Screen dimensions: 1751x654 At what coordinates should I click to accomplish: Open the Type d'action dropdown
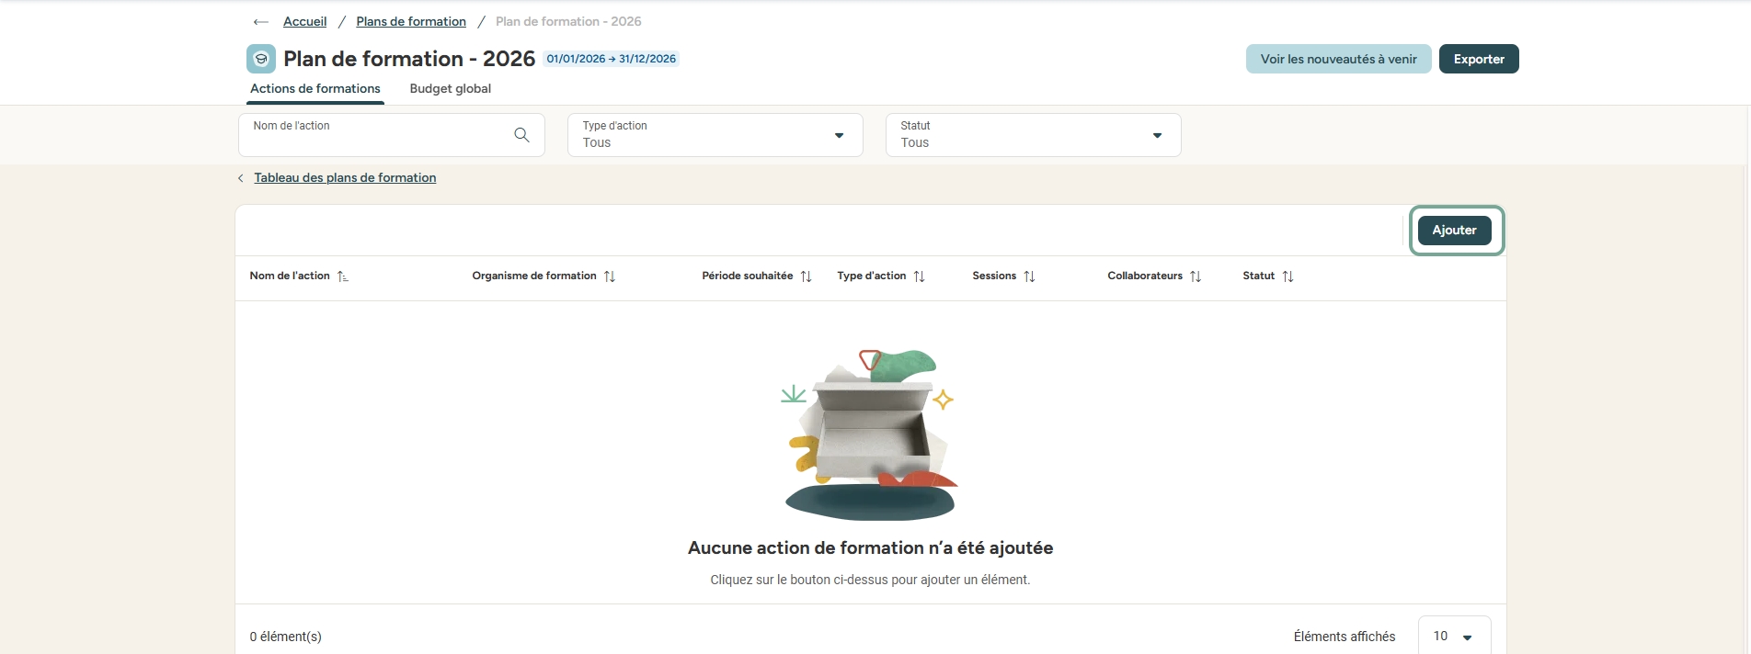pos(715,135)
